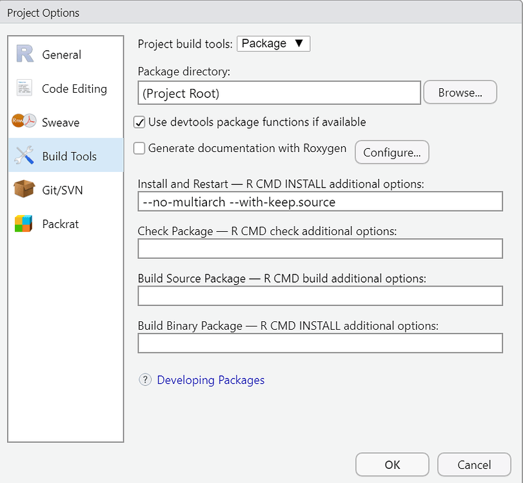This screenshot has height=483, width=523.
Task: Focus the Build Binary Package options field
Action: (321, 343)
